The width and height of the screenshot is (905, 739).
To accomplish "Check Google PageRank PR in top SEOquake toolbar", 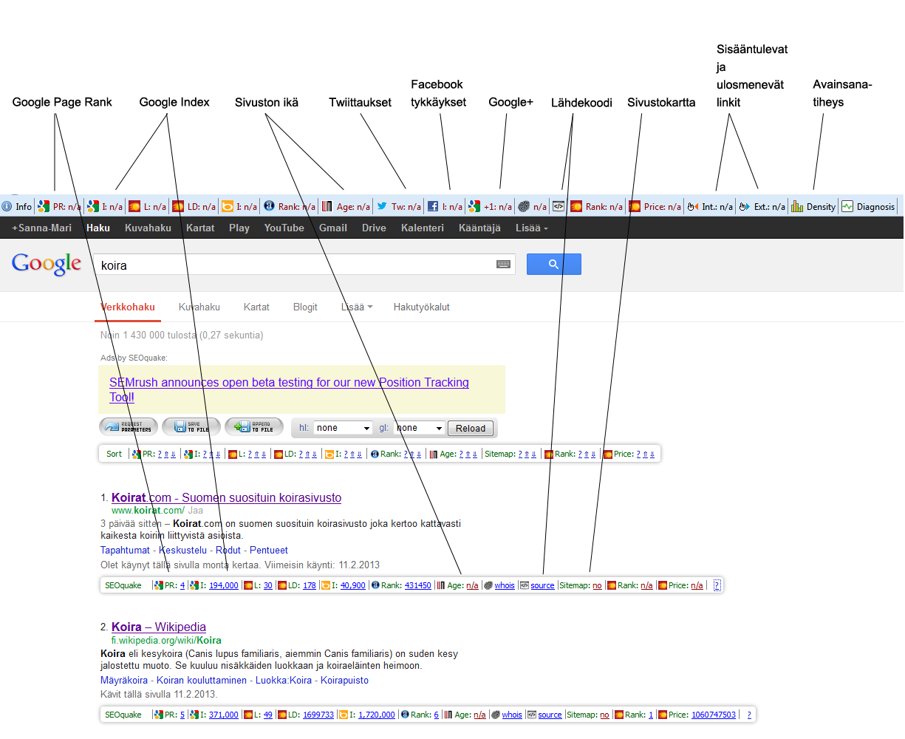I will [x=60, y=207].
